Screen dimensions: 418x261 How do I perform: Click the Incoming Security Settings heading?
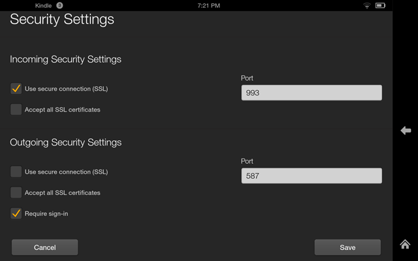click(65, 59)
